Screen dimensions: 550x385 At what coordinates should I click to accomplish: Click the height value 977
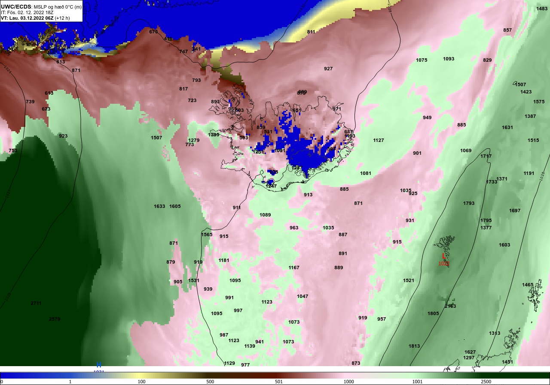pos(245,365)
